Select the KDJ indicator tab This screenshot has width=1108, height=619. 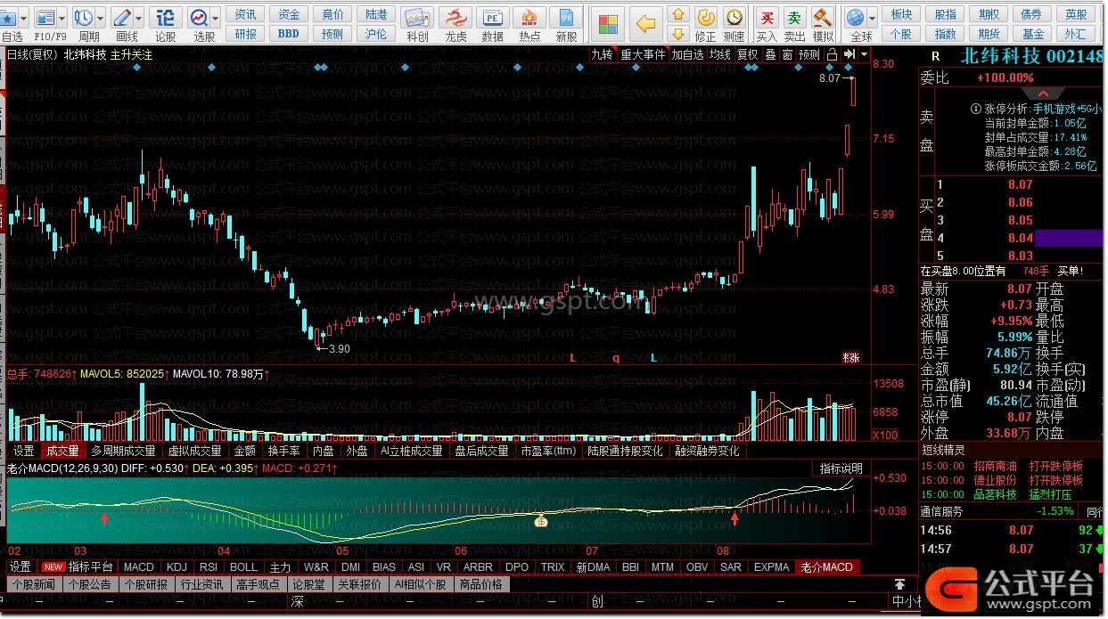(176, 566)
